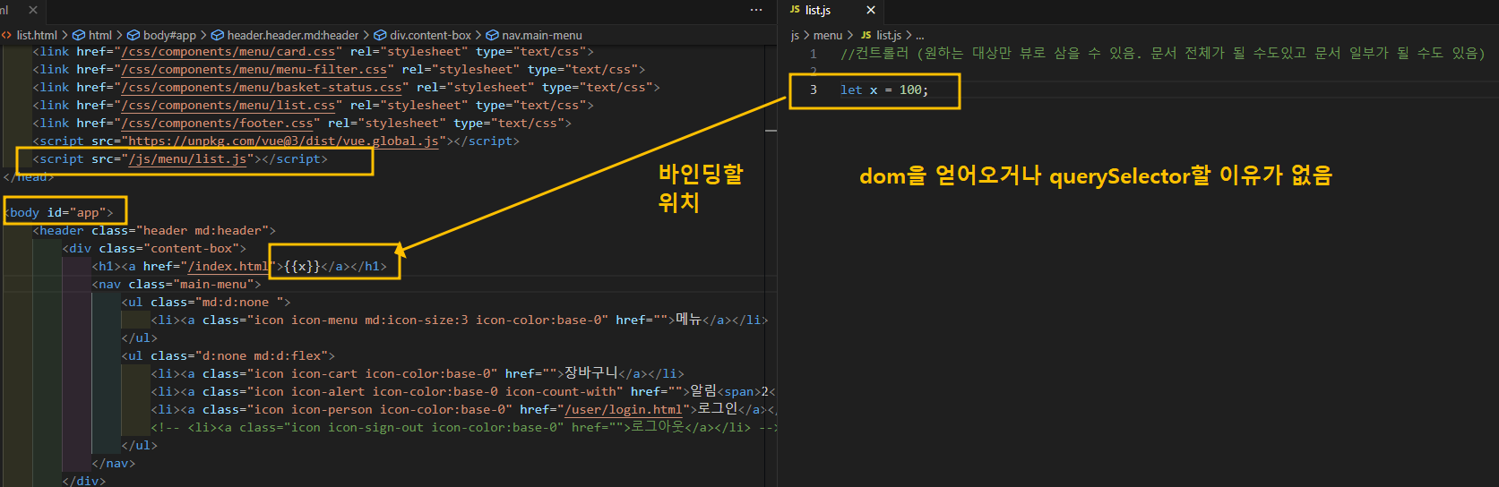This screenshot has width=1499, height=487.
Task: Click the 장바구니 link text in code
Action: (x=591, y=373)
